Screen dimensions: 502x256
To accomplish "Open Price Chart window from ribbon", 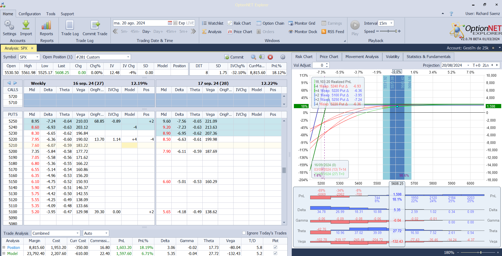I will pyautogui.click(x=240, y=32).
